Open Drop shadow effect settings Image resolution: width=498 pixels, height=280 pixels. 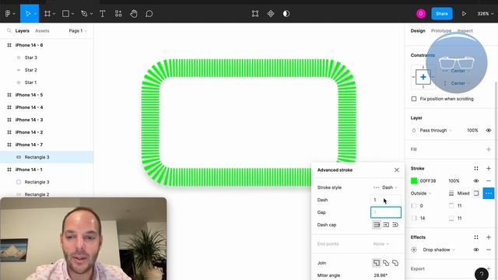pos(414,250)
